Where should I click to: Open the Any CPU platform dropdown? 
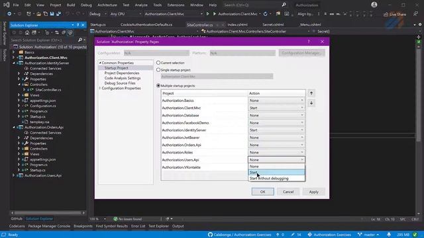click(125, 14)
